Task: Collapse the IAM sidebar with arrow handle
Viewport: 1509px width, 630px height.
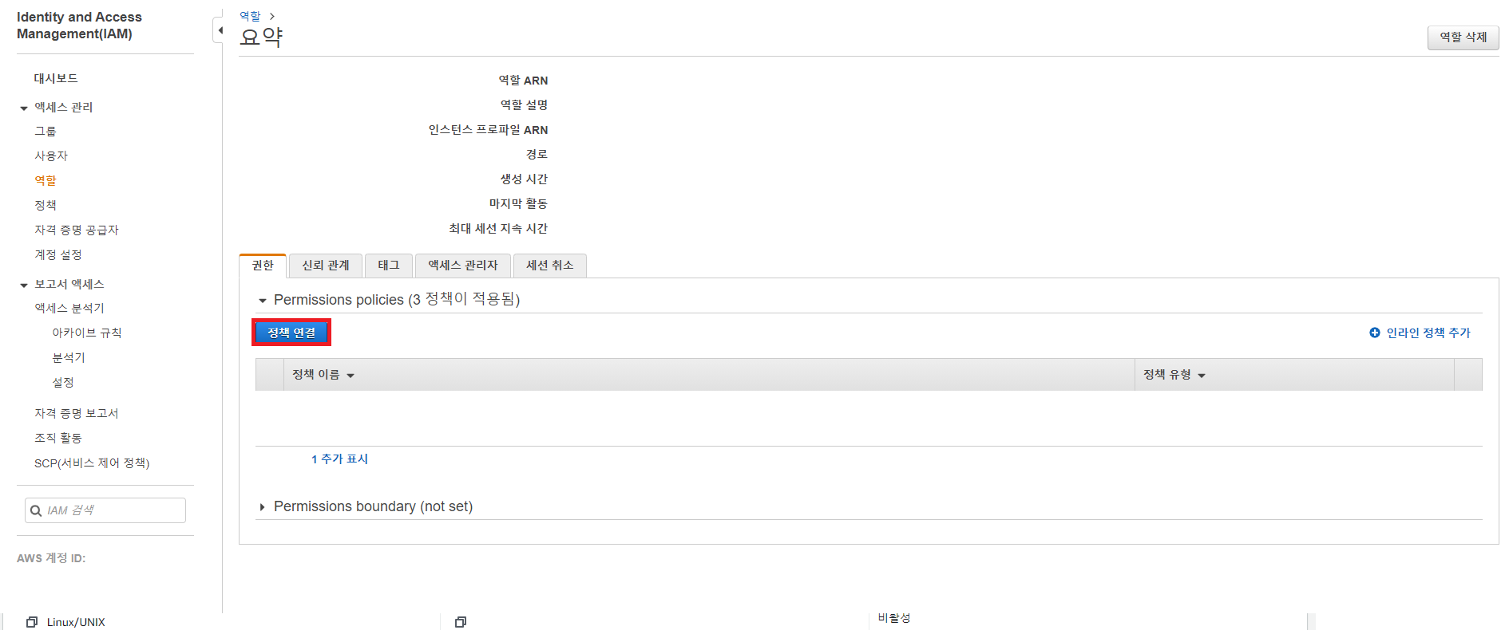Action: pos(220,30)
